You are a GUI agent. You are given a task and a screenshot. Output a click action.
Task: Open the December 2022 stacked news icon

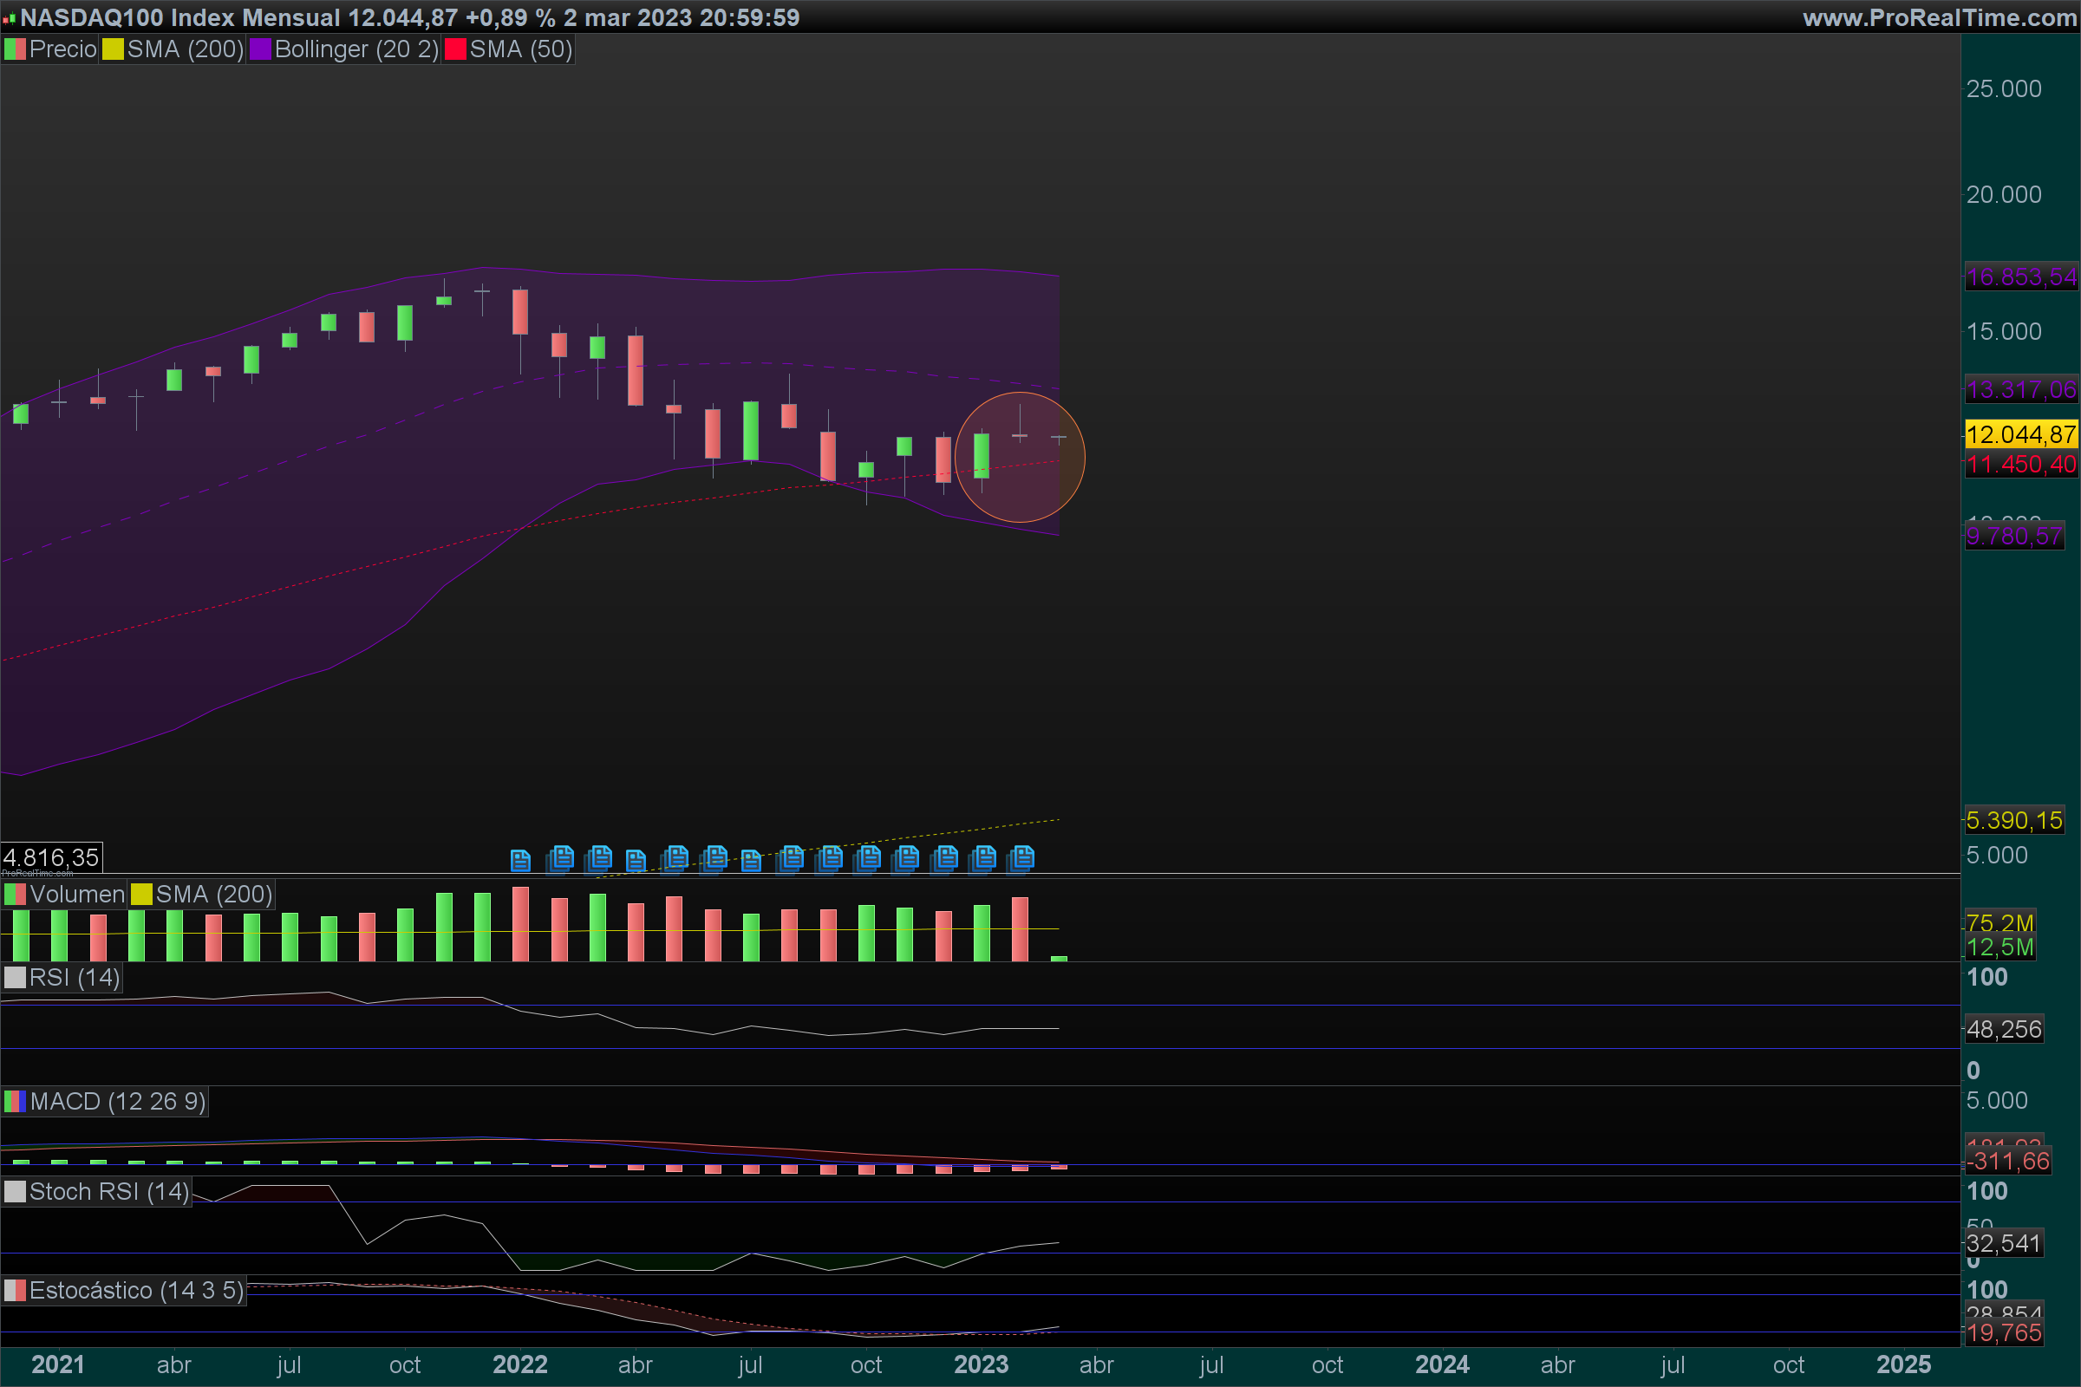945,858
